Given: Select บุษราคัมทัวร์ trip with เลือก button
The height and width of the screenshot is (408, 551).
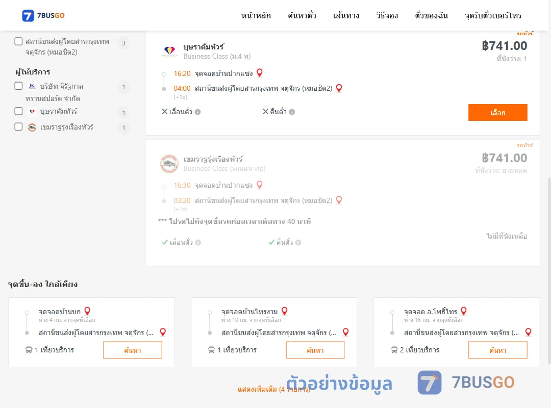Looking at the screenshot, I should (x=497, y=112).
